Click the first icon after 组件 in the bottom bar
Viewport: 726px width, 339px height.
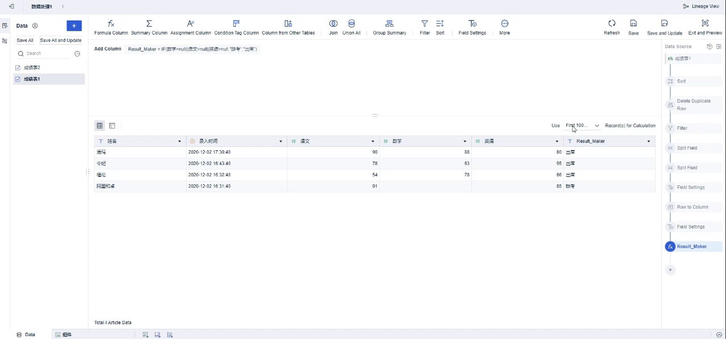point(145,334)
